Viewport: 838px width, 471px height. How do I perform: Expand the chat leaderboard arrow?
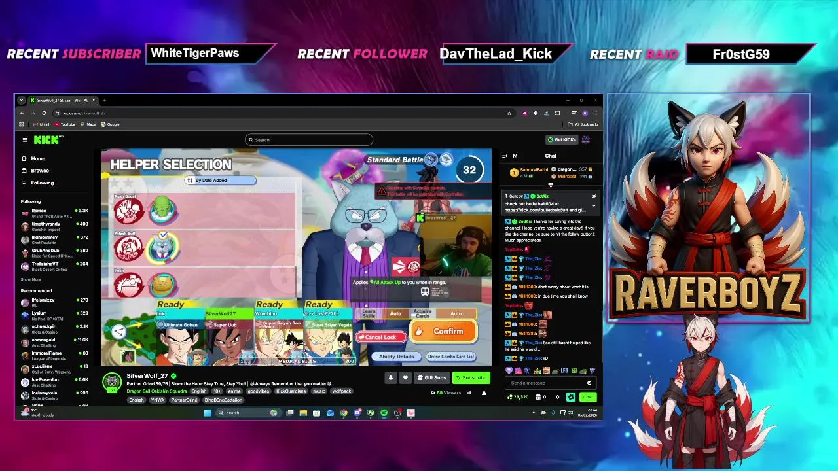[x=551, y=185]
